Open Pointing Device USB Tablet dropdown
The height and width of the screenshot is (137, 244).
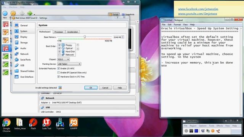[69, 64]
